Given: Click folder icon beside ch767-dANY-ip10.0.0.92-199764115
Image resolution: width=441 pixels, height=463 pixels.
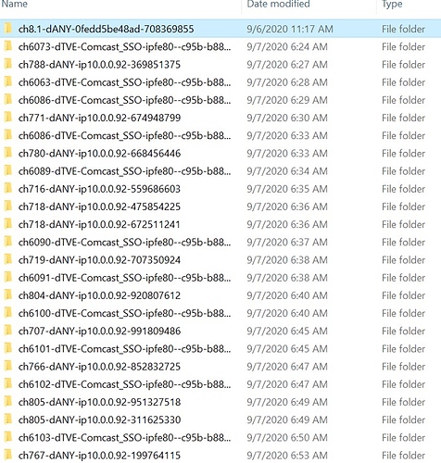Looking at the screenshot, I should click(7, 455).
